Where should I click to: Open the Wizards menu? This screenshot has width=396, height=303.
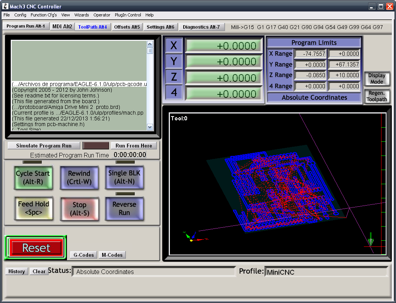[x=81, y=15]
